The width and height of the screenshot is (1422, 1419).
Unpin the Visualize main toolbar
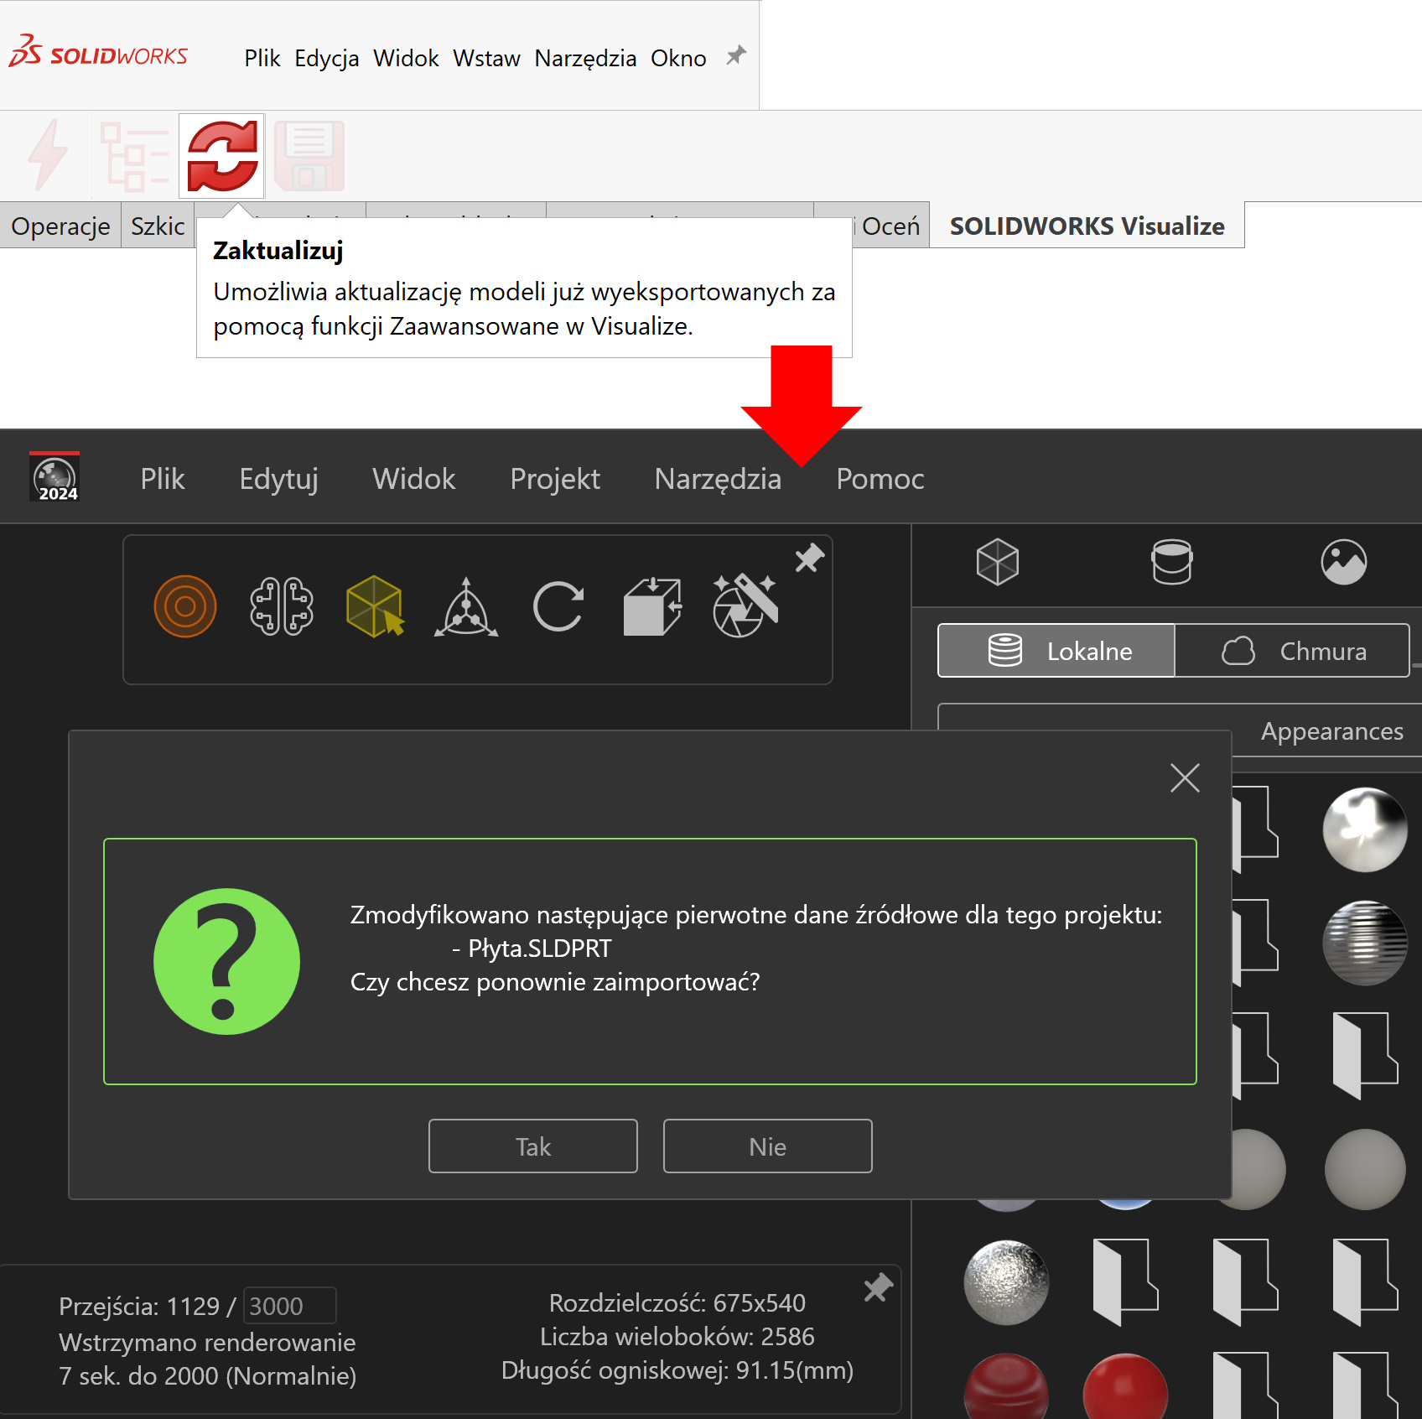[809, 558]
